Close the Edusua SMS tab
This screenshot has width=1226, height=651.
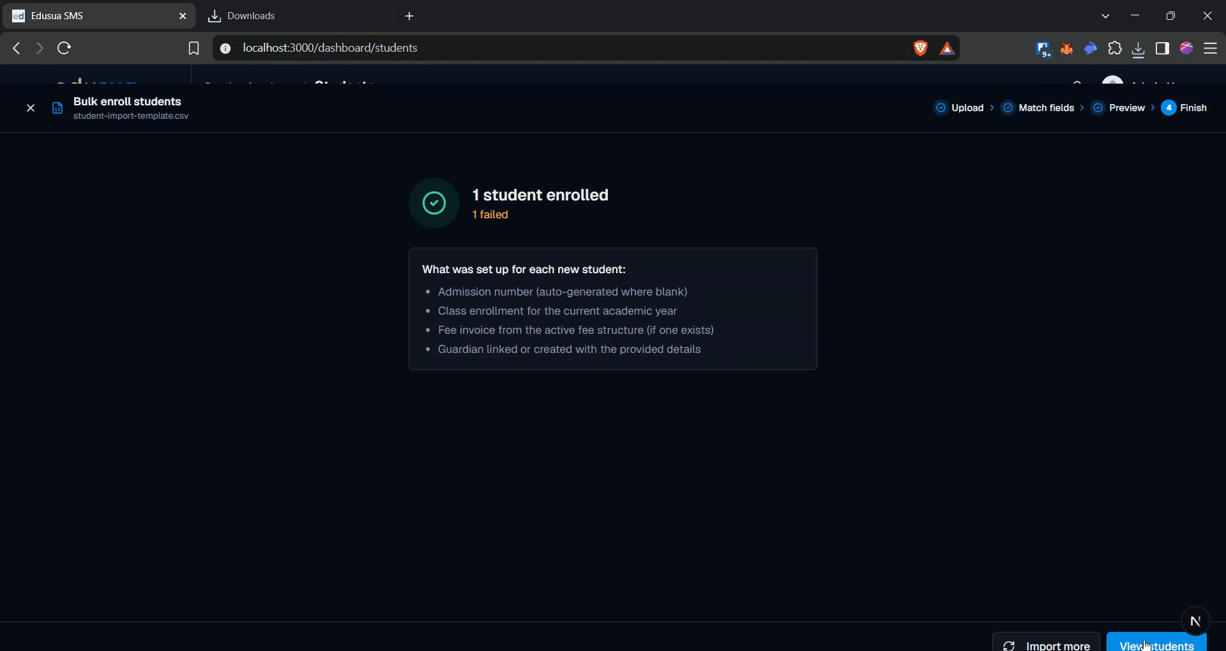[183, 16]
